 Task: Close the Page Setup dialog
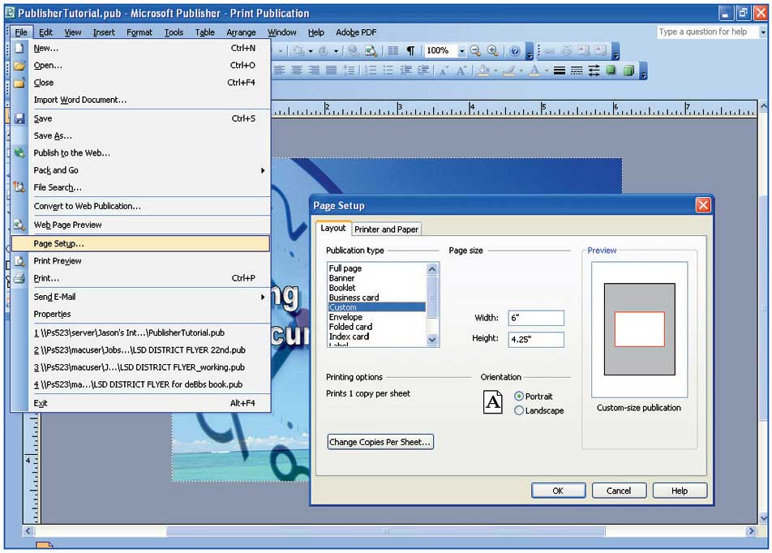tap(703, 205)
